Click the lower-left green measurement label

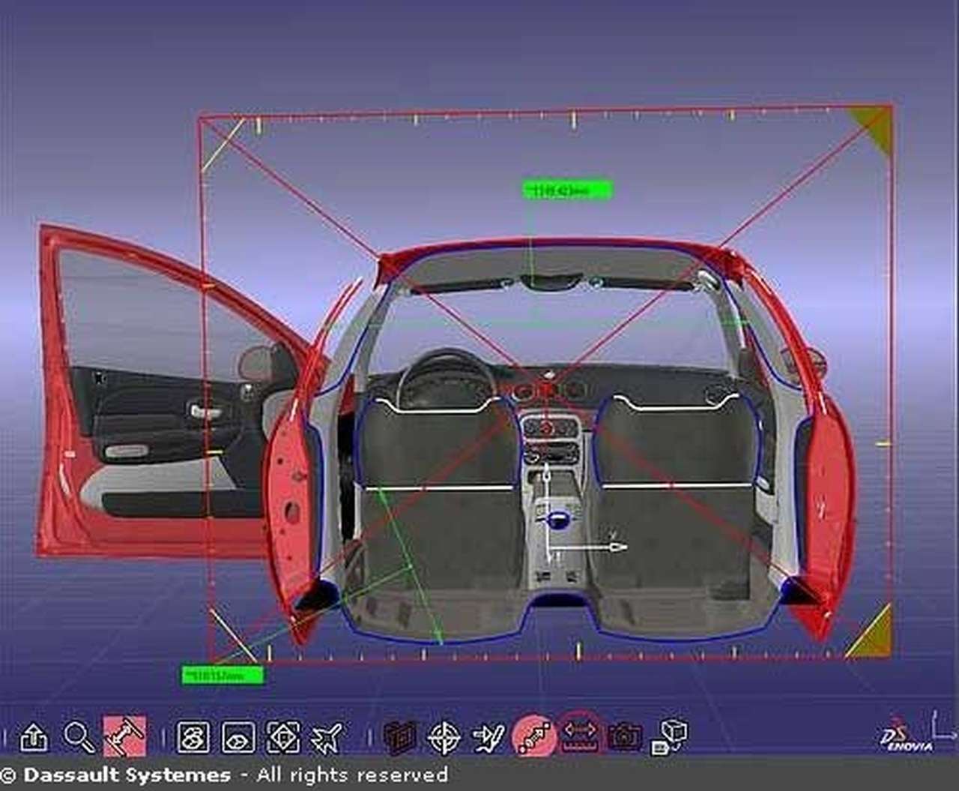[223, 676]
